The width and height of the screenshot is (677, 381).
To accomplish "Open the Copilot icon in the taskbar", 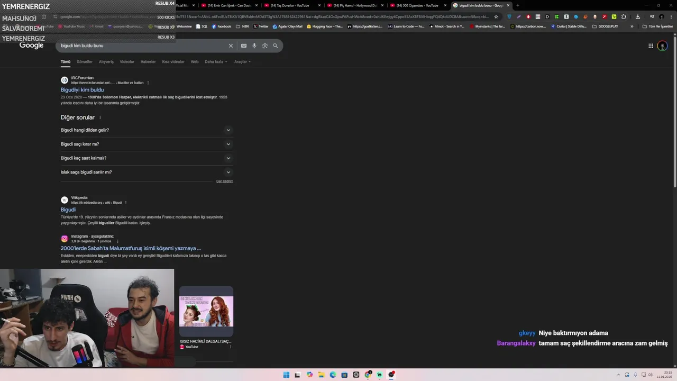I will point(309,375).
